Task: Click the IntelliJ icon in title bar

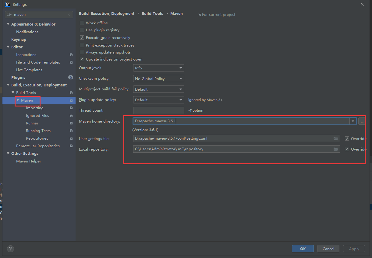Action: coord(8,4)
